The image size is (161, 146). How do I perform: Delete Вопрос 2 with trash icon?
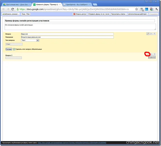pos(154,54)
